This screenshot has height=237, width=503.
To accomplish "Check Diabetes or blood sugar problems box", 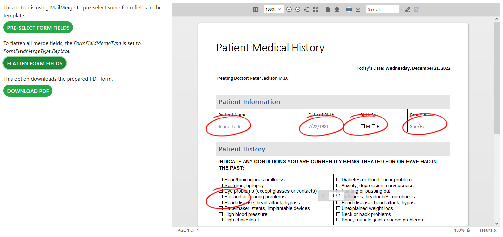I will pyautogui.click(x=338, y=180).
